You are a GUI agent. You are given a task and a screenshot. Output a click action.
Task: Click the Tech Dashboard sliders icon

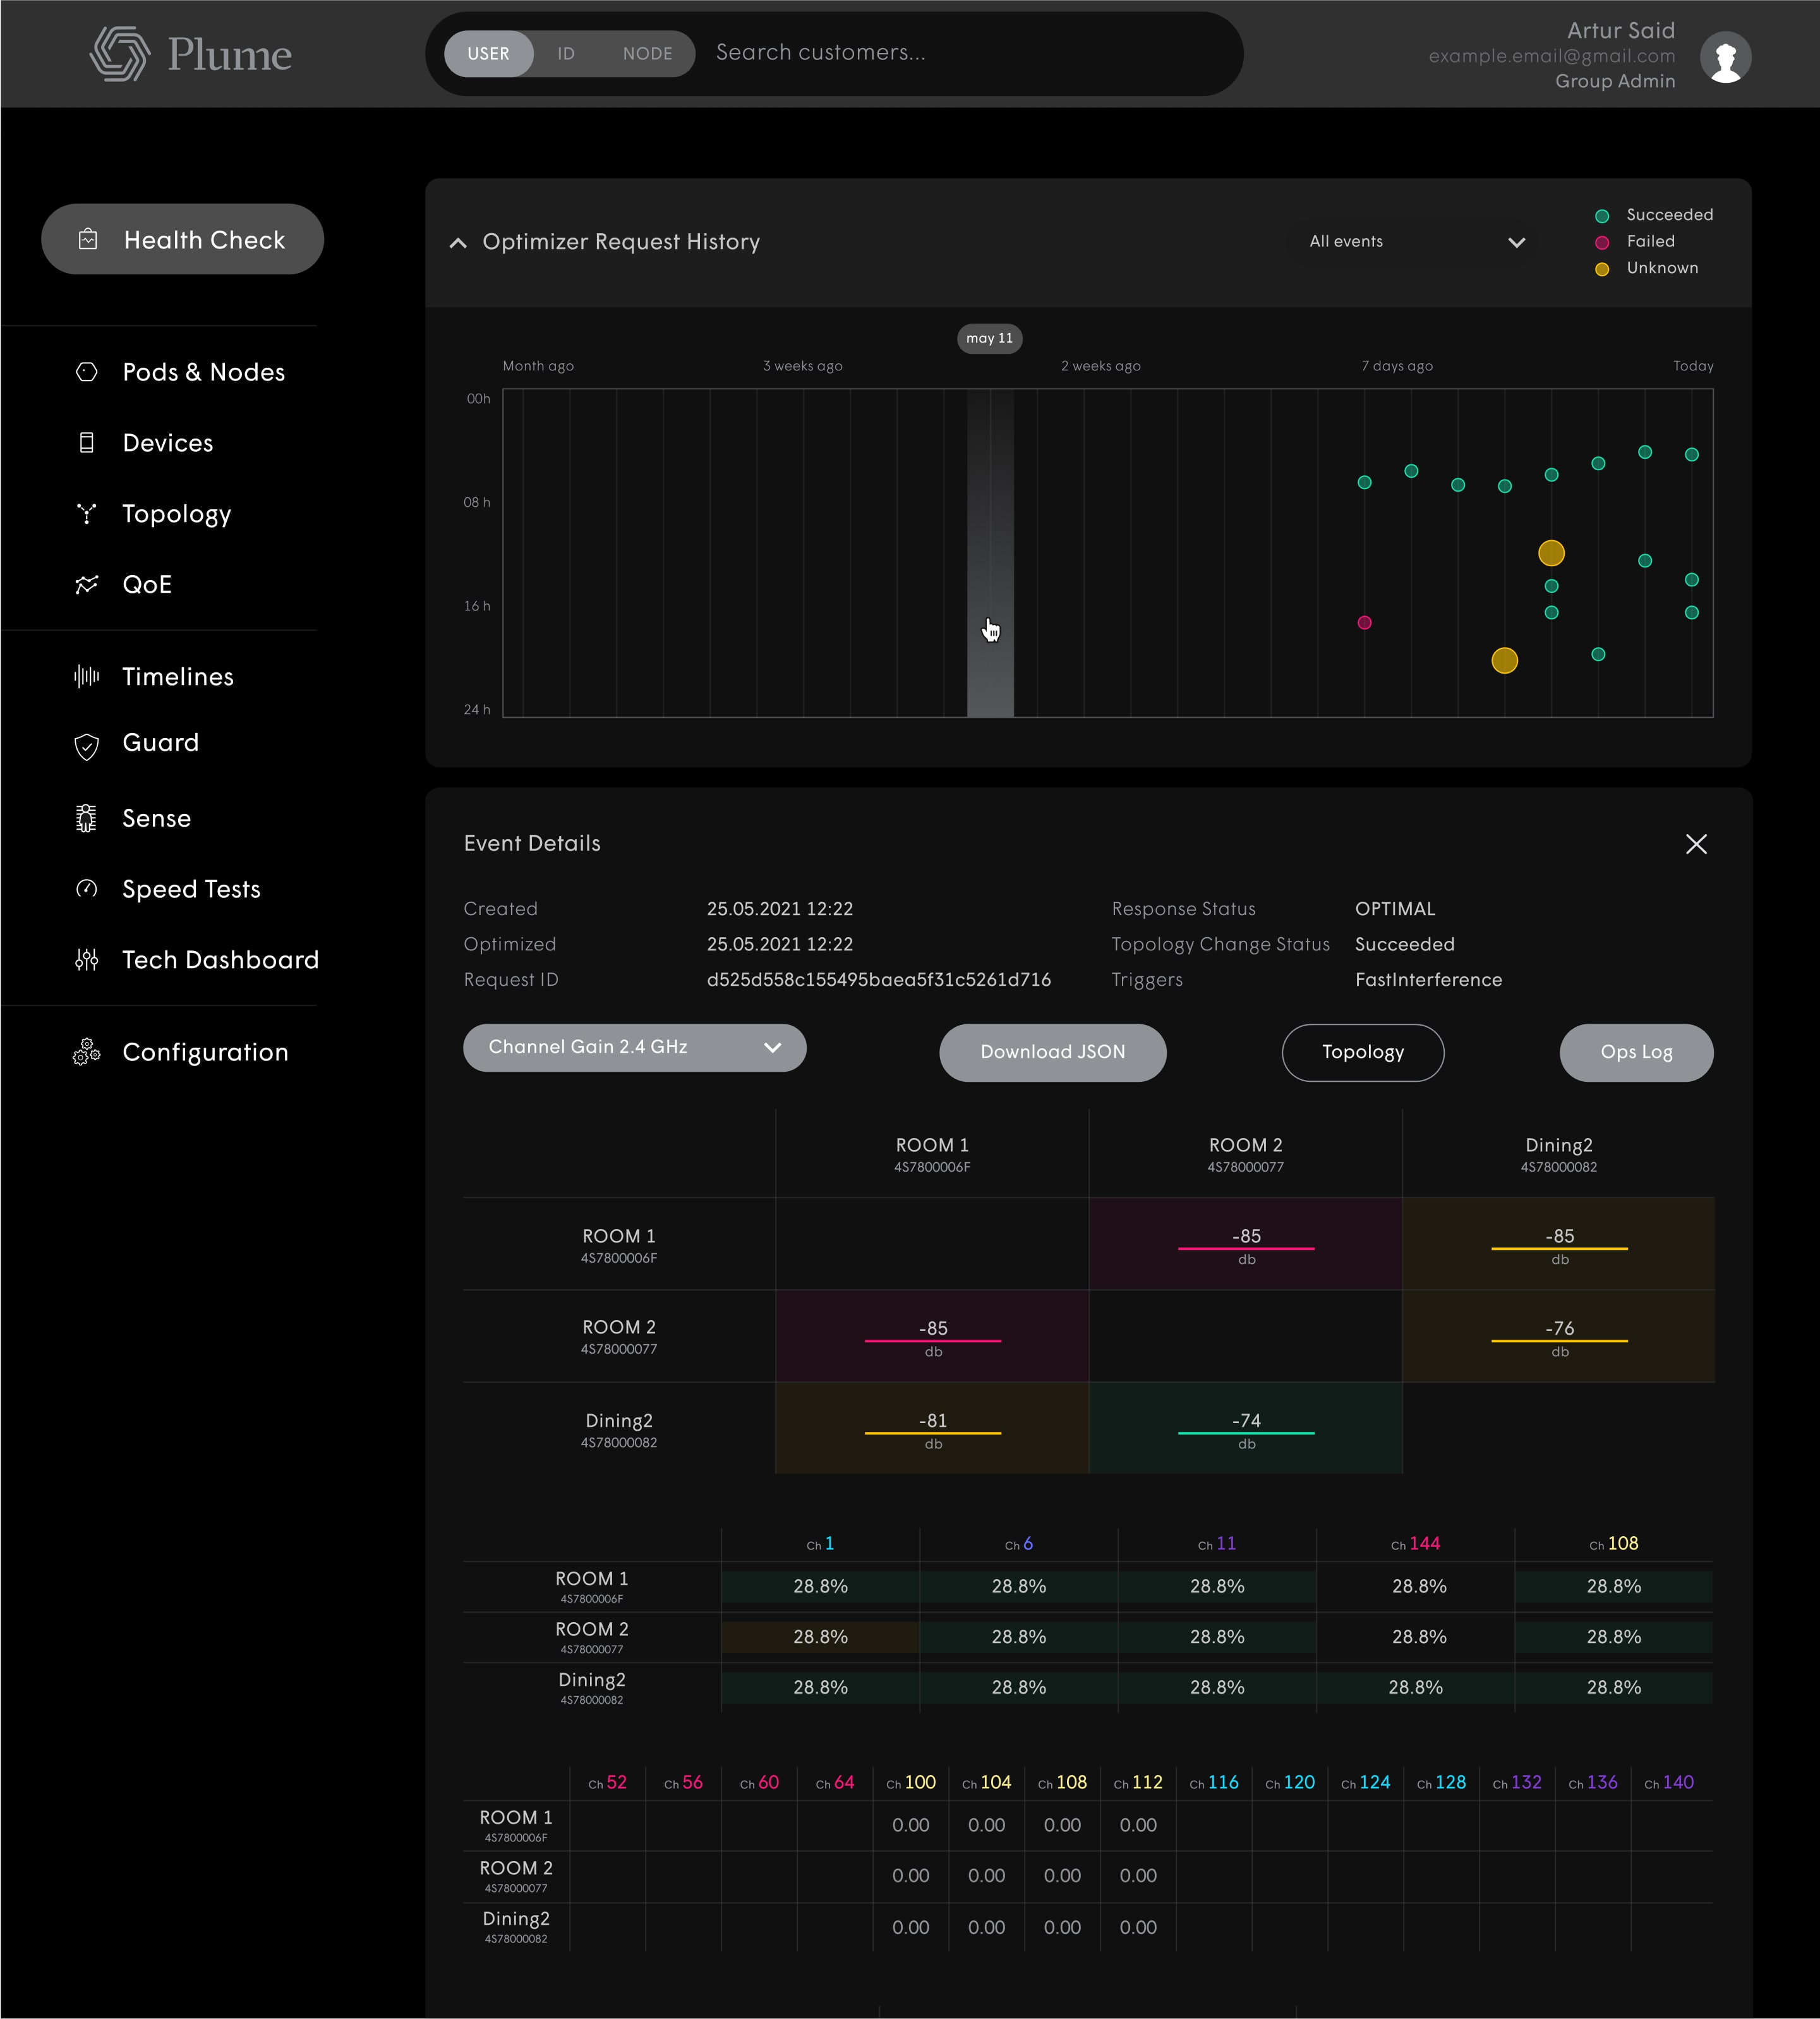tap(87, 961)
